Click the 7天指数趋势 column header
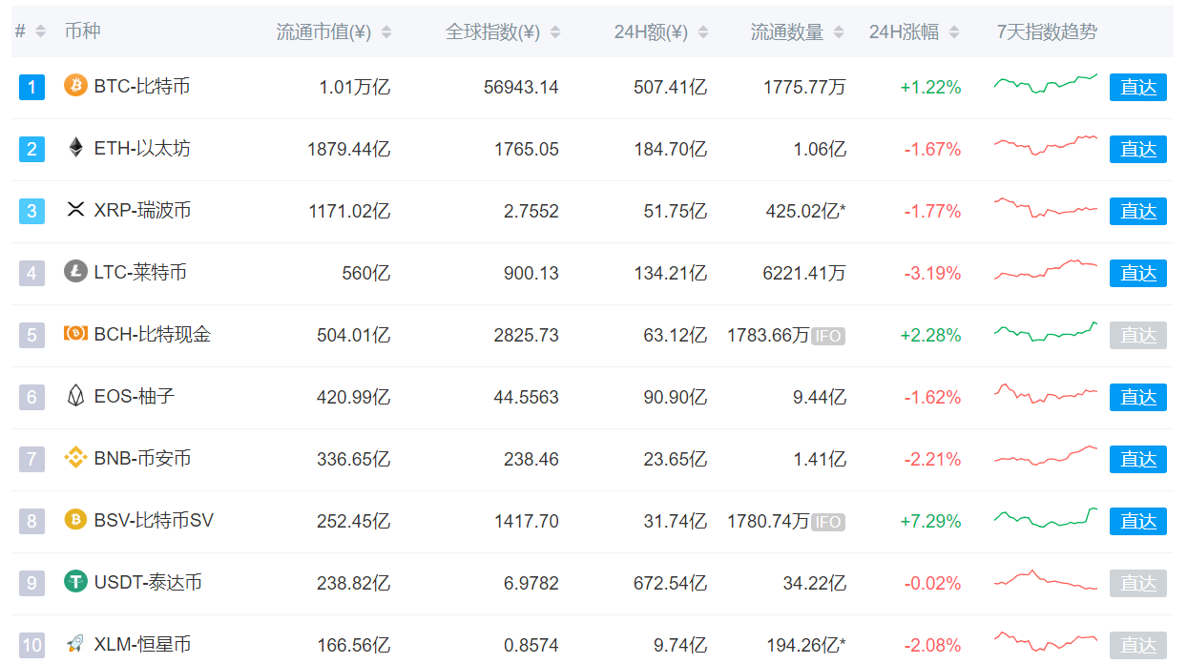The width and height of the screenshot is (1187, 664). [x=1047, y=32]
